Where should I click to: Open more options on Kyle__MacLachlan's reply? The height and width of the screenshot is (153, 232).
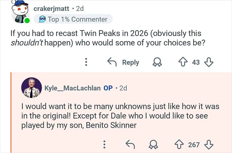click(x=104, y=144)
